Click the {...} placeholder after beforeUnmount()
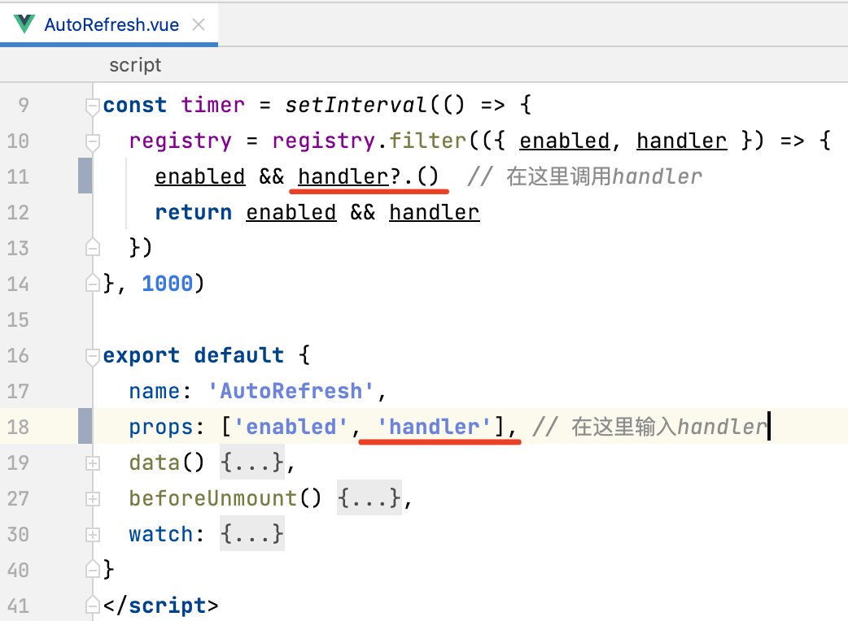The image size is (848, 621). coord(369,499)
